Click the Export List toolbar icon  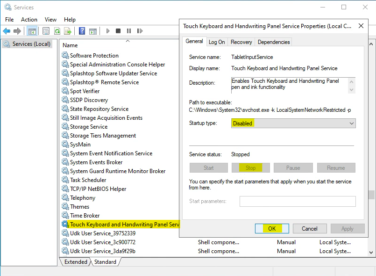point(68,31)
